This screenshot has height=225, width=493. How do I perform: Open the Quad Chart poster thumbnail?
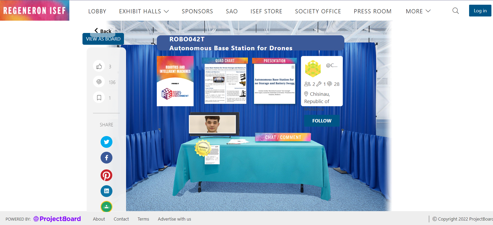pyautogui.click(x=225, y=81)
